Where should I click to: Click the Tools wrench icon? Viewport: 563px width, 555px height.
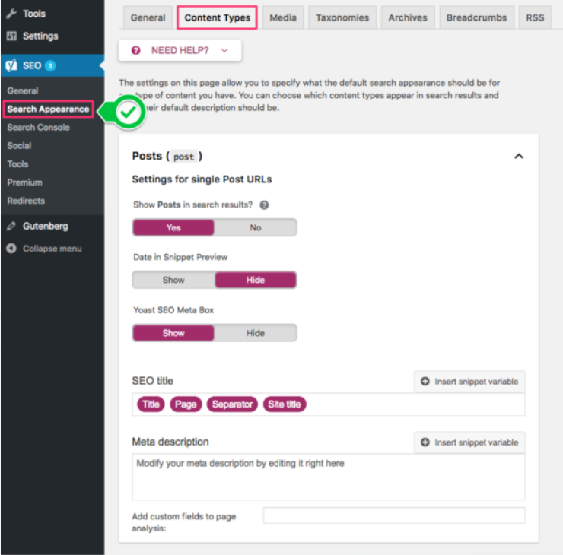click(11, 14)
